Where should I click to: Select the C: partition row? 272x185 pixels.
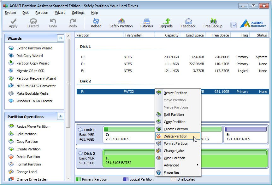(173, 57)
